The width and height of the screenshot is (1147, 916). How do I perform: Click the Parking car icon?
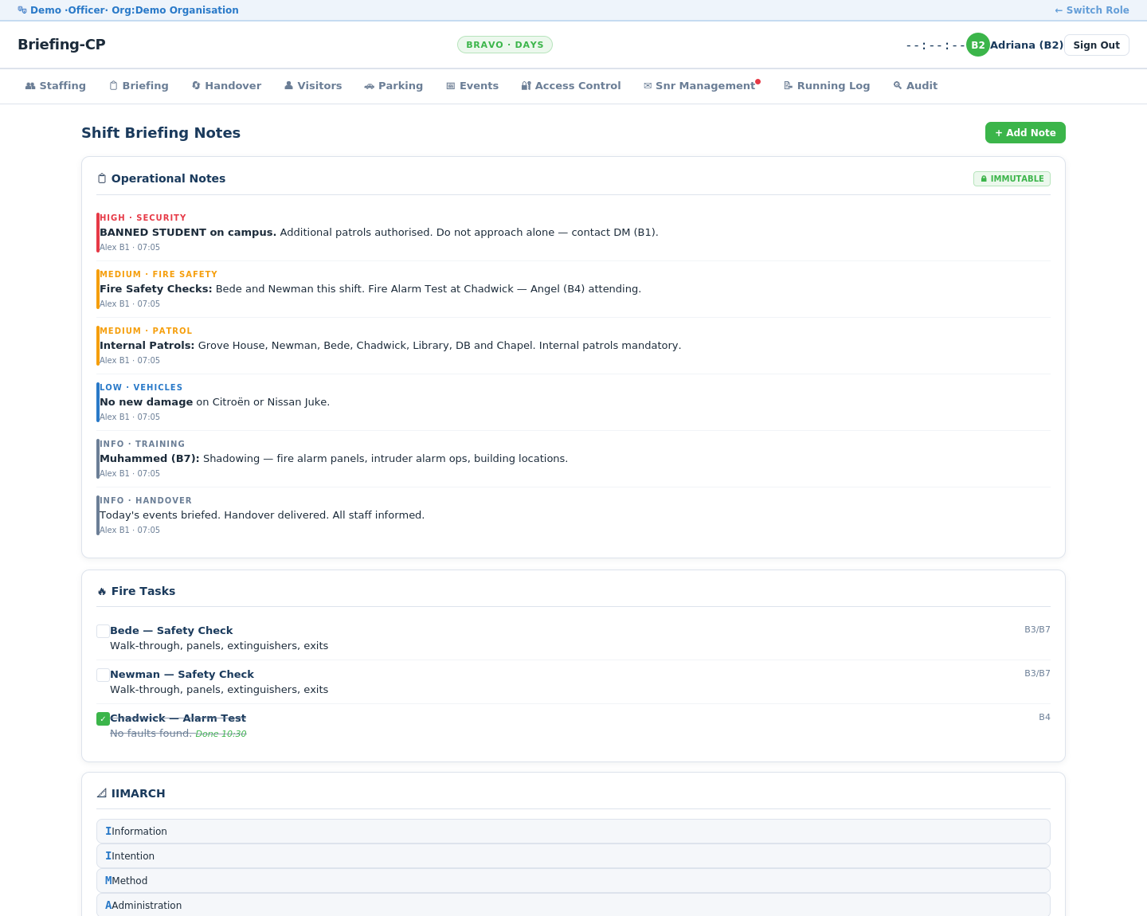point(370,86)
